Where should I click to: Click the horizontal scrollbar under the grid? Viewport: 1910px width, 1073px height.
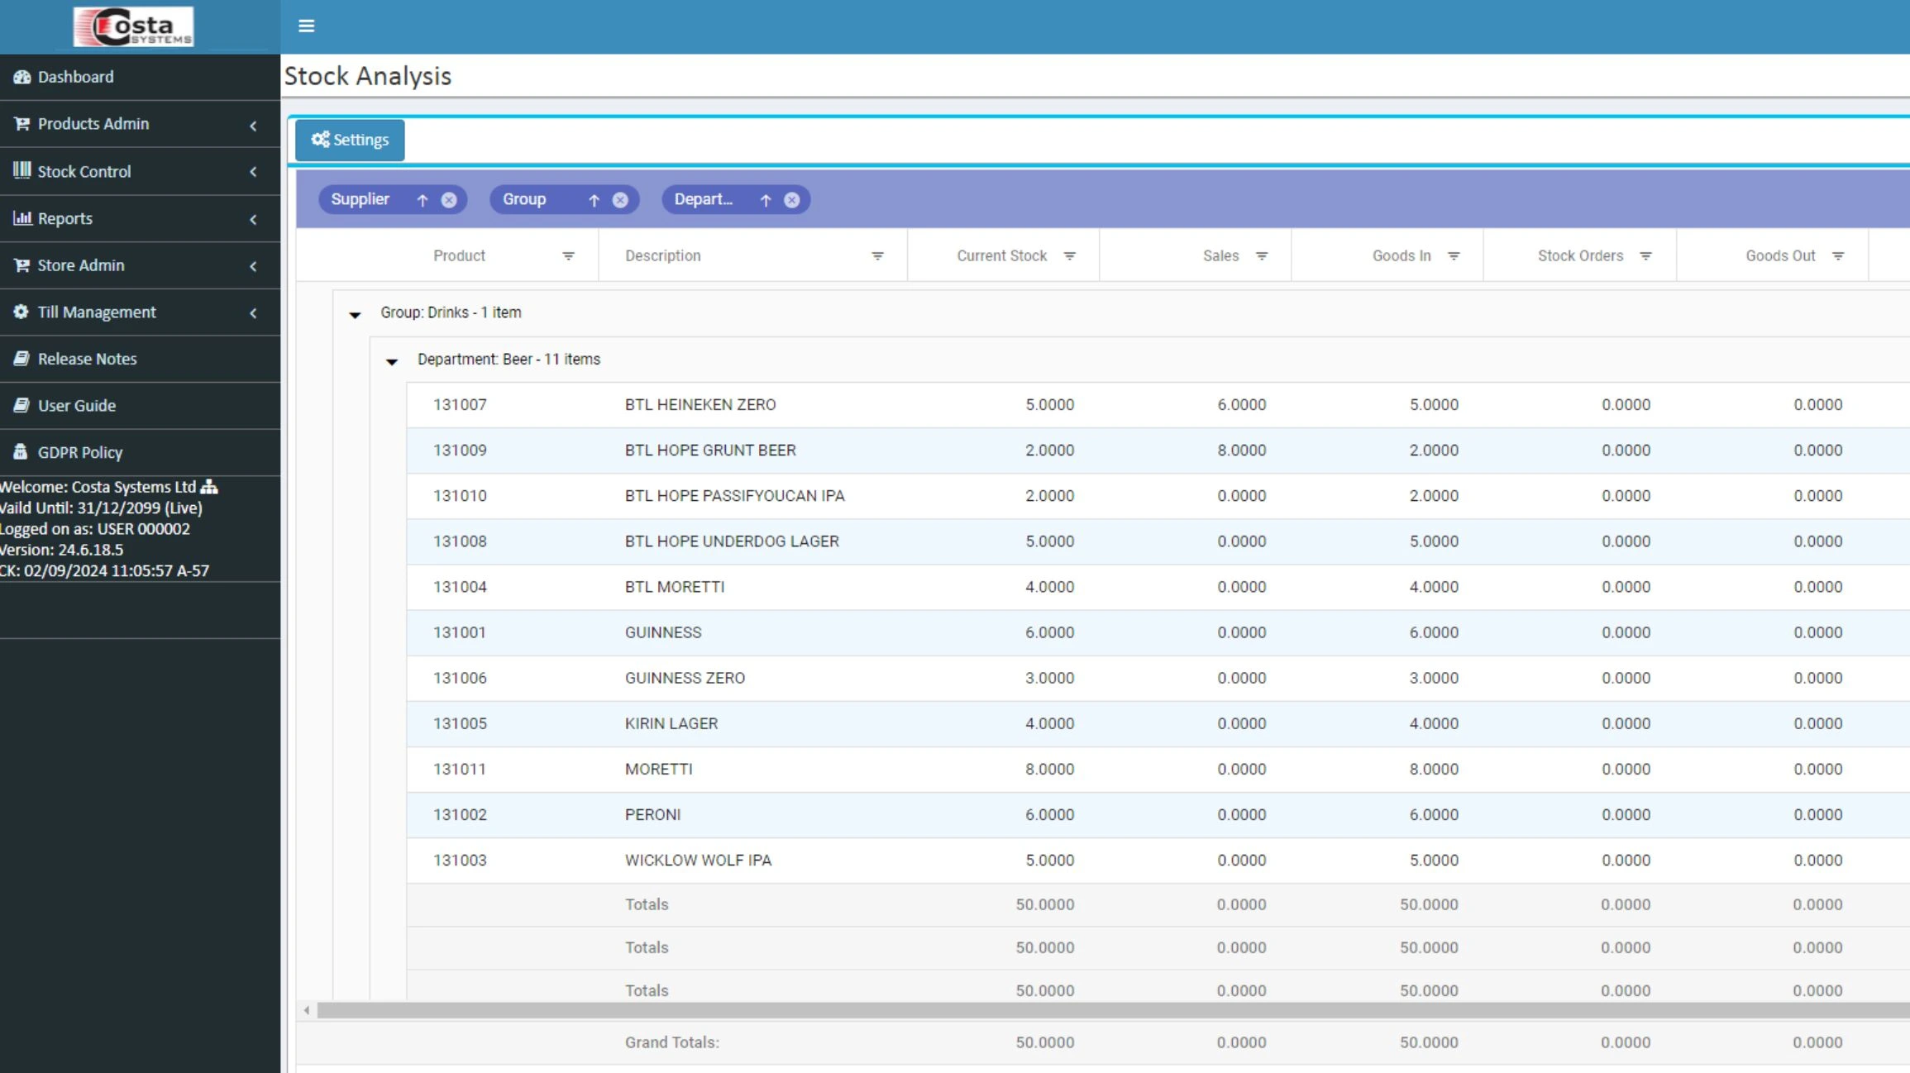(1075, 1010)
